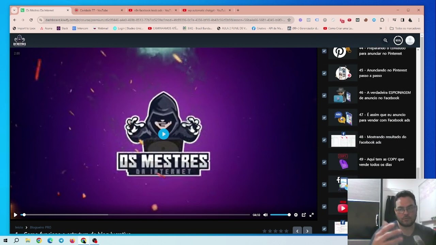Reload the page
Viewport: 436px width, 245px height.
coord(31,20)
